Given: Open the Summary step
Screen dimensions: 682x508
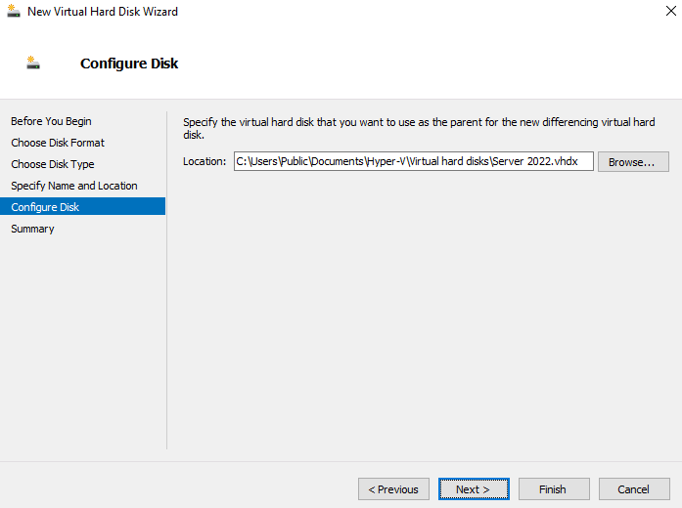Looking at the screenshot, I should click(x=32, y=229).
